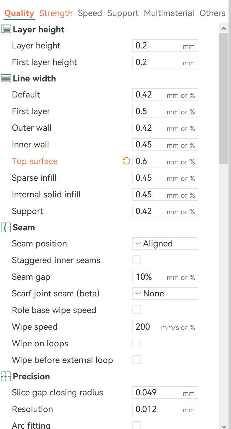Click the Precision section icon
Viewport: 231px width, 429px height.
(6, 376)
